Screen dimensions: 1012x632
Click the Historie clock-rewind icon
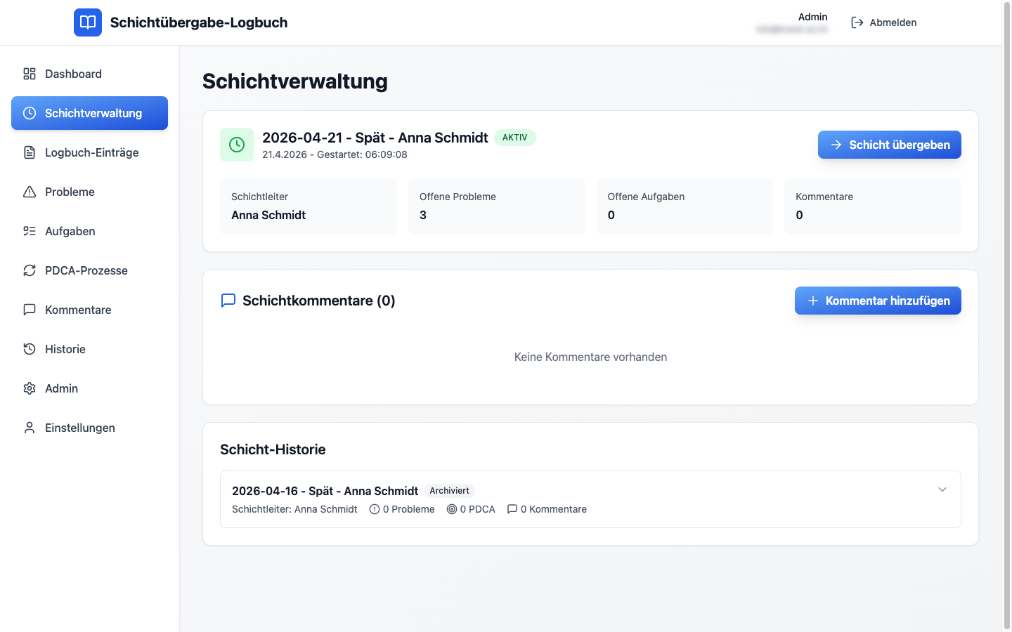(30, 349)
